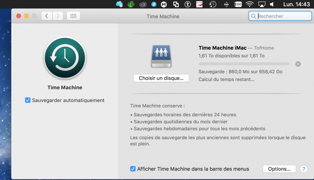Click the network backup disk icon
This screenshot has height=180, width=314.
tap(161, 56)
